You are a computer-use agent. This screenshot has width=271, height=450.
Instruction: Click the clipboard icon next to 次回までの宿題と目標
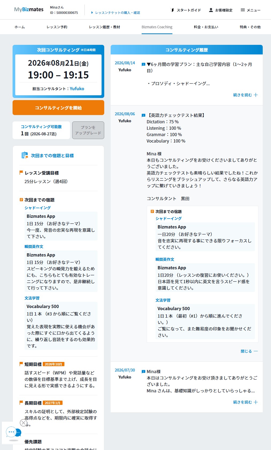click(25, 155)
